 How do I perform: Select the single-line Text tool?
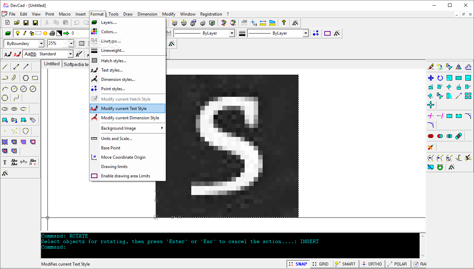[x=5, y=162]
